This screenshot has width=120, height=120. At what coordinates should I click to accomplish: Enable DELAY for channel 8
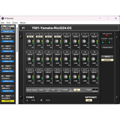94,37
